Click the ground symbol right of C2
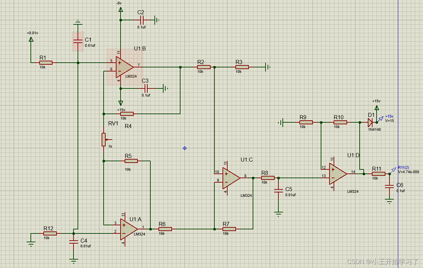This screenshot has height=268, width=423. [156, 20]
